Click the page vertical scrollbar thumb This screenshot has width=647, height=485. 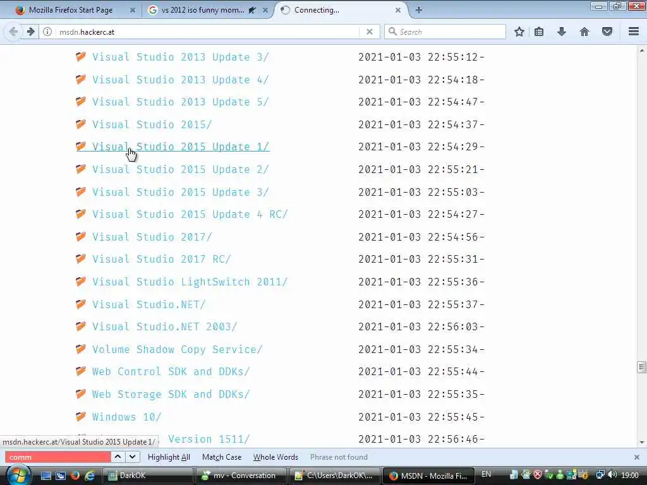pos(641,367)
